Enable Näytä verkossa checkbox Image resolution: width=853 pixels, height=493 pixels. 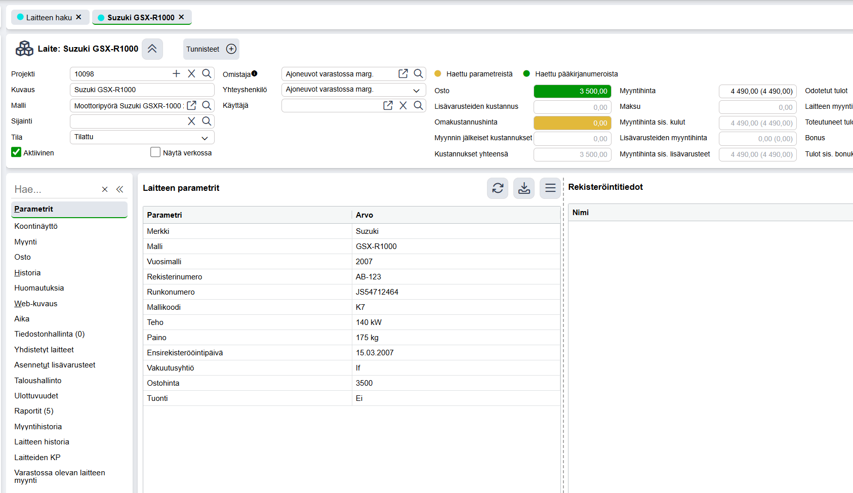(155, 152)
